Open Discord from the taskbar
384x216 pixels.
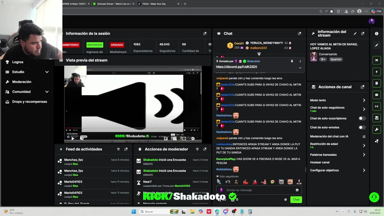(225, 211)
